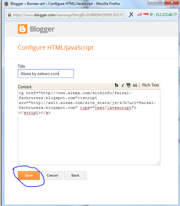The image size is (180, 206).
Task: Click the insert link icon
Action: 128,85
